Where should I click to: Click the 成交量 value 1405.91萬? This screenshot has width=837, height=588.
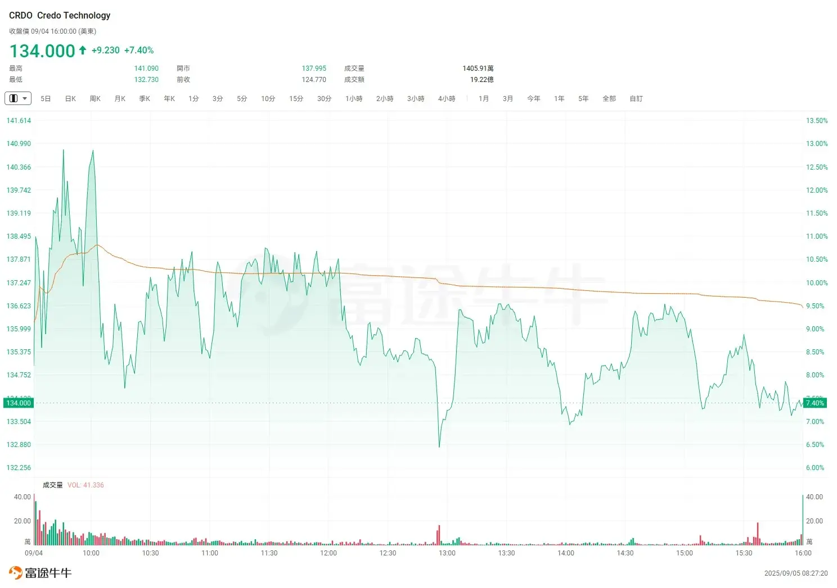[x=478, y=69]
